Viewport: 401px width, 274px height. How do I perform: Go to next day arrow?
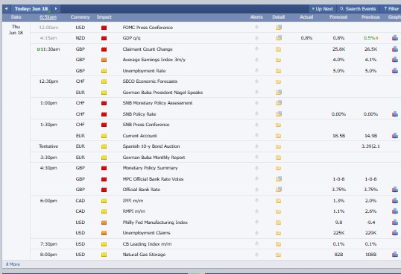click(56, 9)
